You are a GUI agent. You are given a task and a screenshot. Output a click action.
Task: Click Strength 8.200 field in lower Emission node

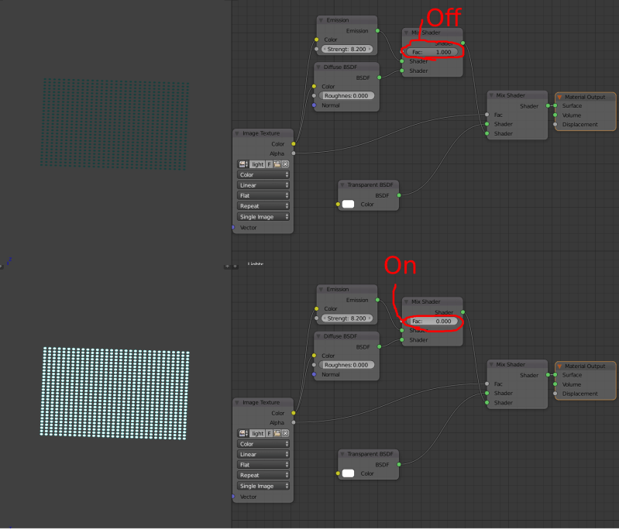click(346, 318)
